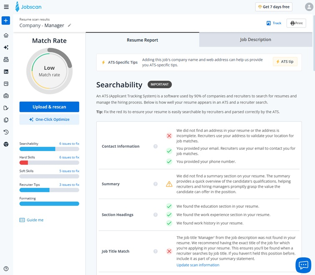The image size is (315, 275).
Task: Click the ATS-Specific Tips label
Action: [x=123, y=62]
